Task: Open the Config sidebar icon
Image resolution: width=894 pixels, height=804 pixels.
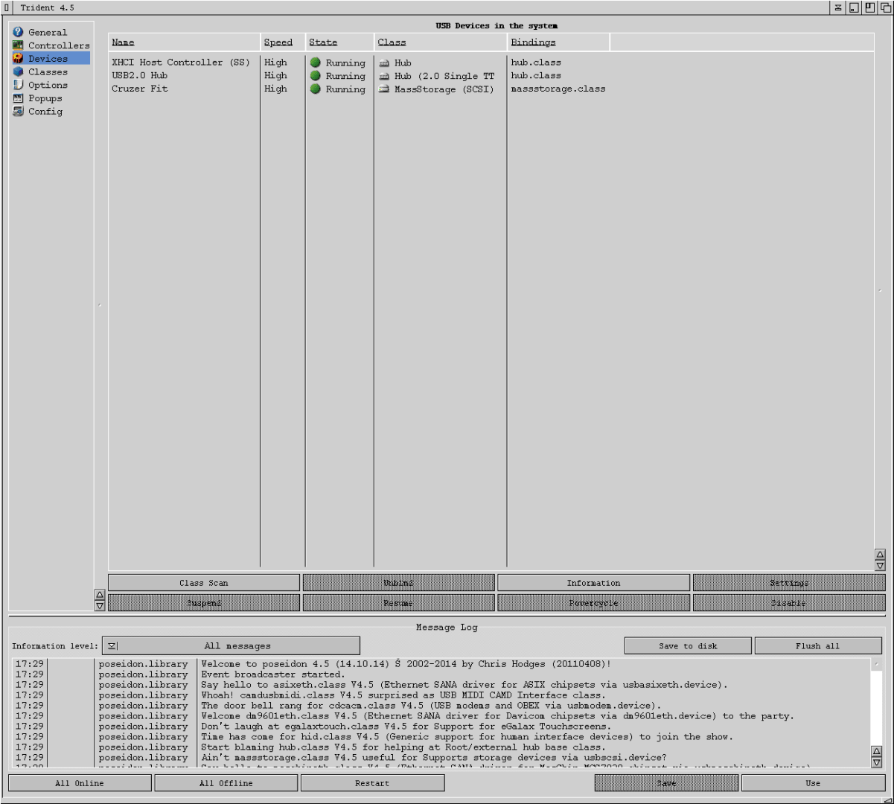Action: pos(18,112)
